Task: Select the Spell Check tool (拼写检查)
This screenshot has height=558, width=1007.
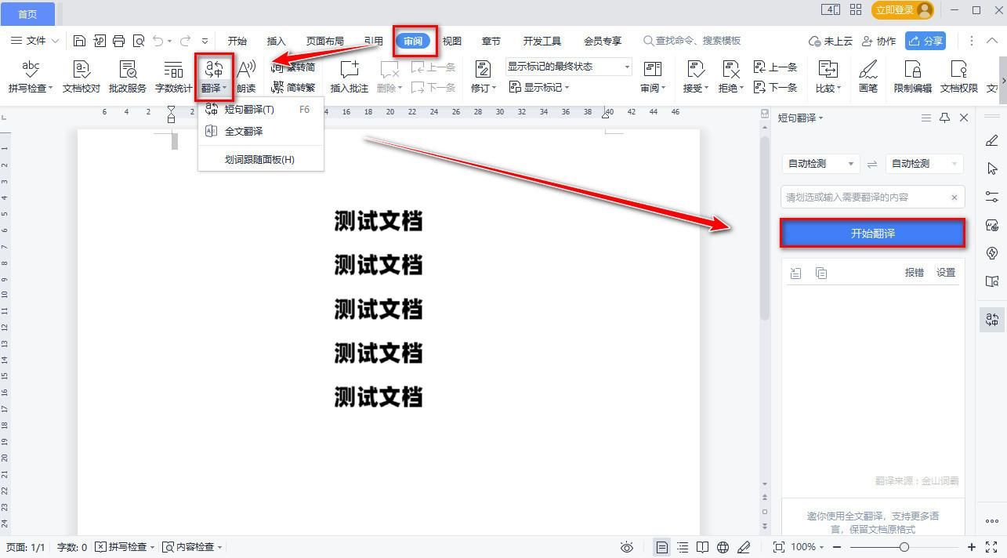Action: (x=29, y=75)
